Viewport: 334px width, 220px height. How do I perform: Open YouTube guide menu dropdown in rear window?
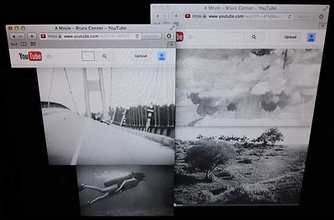pyautogui.click(x=192, y=37)
